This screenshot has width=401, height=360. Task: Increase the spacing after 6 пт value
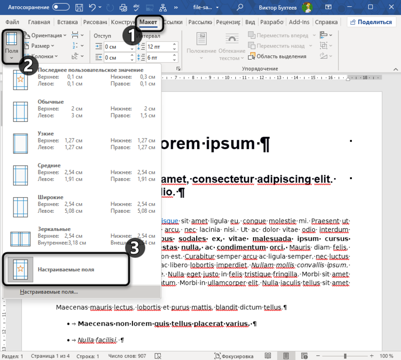(174, 55)
